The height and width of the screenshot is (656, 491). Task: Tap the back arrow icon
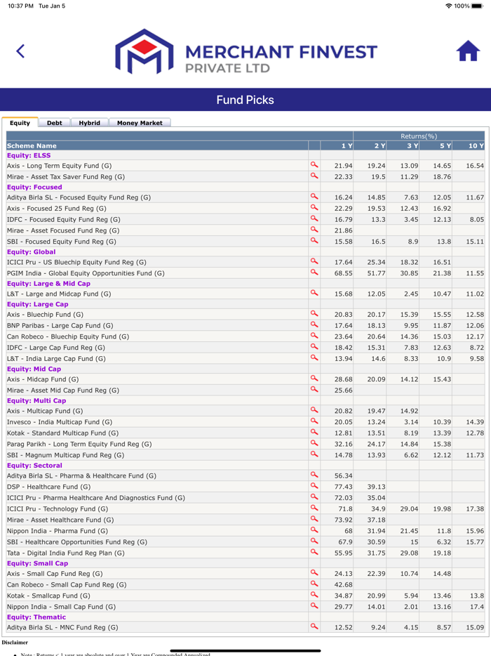20,51
